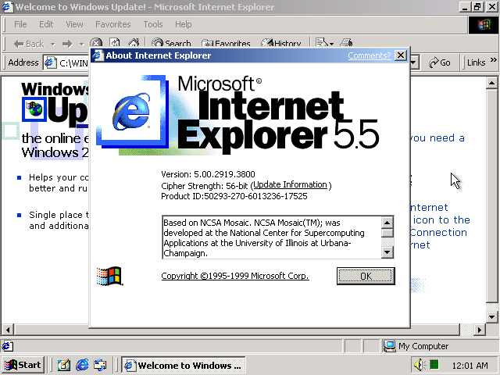Image resolution: width=500 pixels, height=375 pixels.
Task: Click the volume speaker tray icon
Action: pyautogui.click(x=420, y=365)
